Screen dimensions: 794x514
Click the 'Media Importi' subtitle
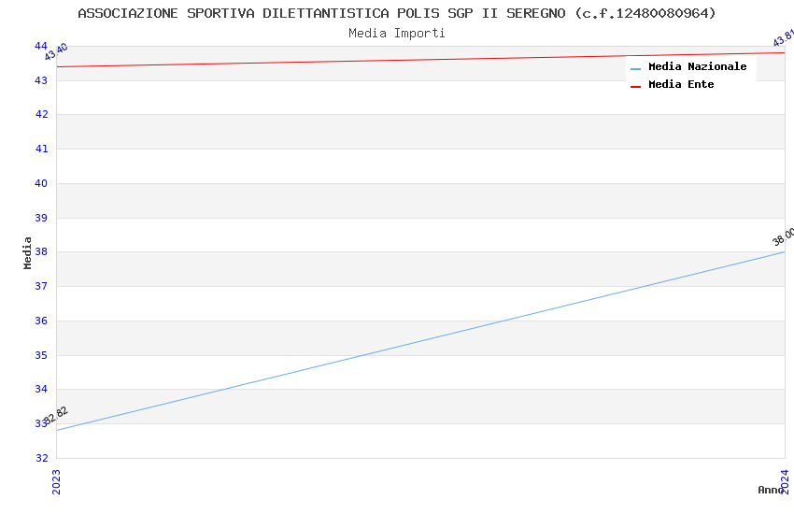click(x=397, y=34)
